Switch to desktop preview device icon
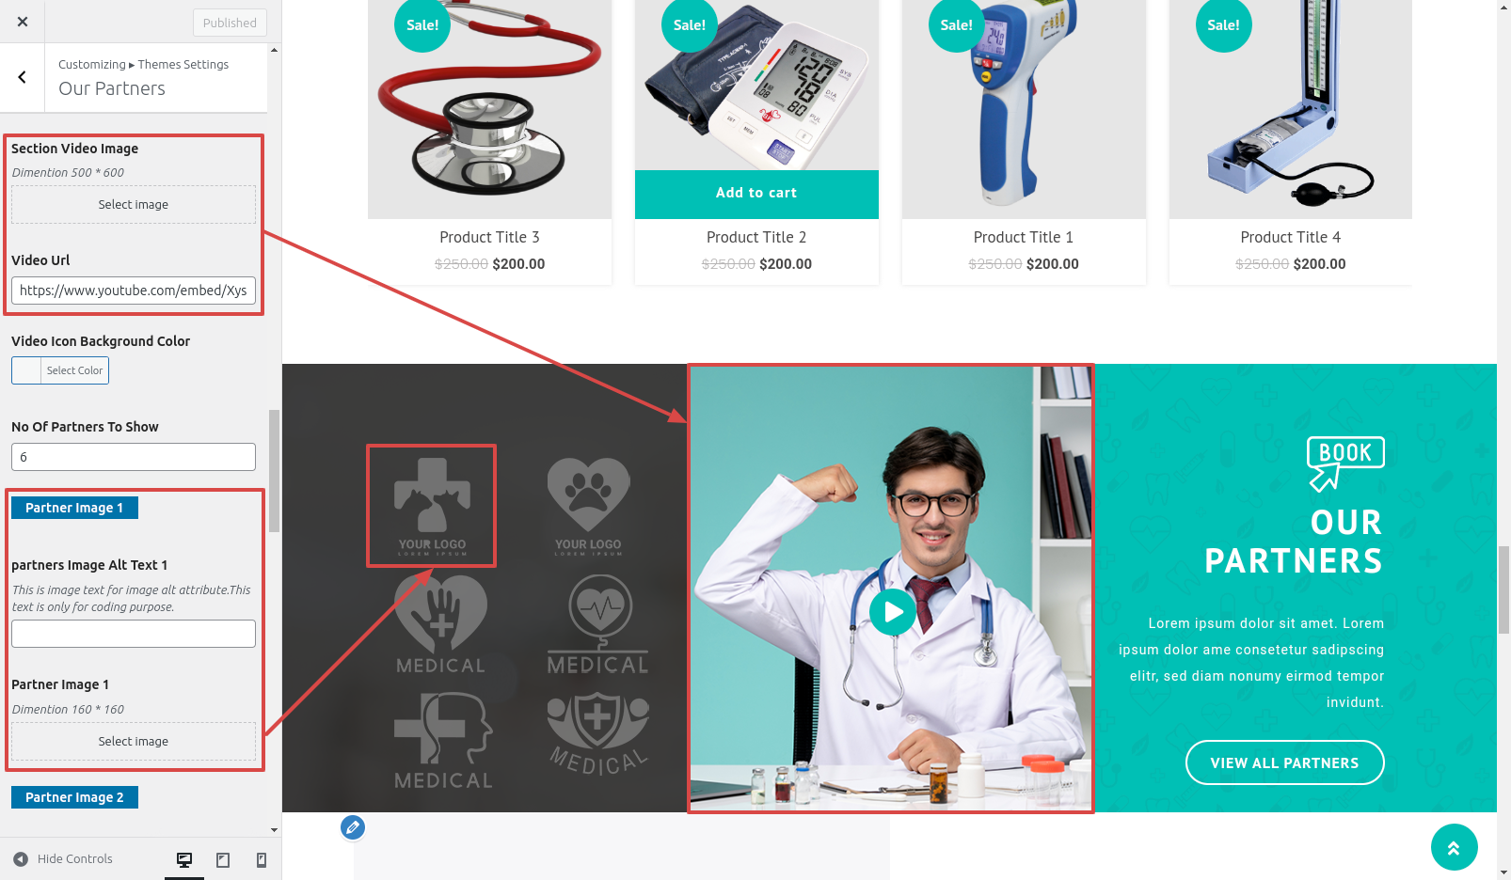This screenshot has height=880, width=1511. [x=184, y=859]
